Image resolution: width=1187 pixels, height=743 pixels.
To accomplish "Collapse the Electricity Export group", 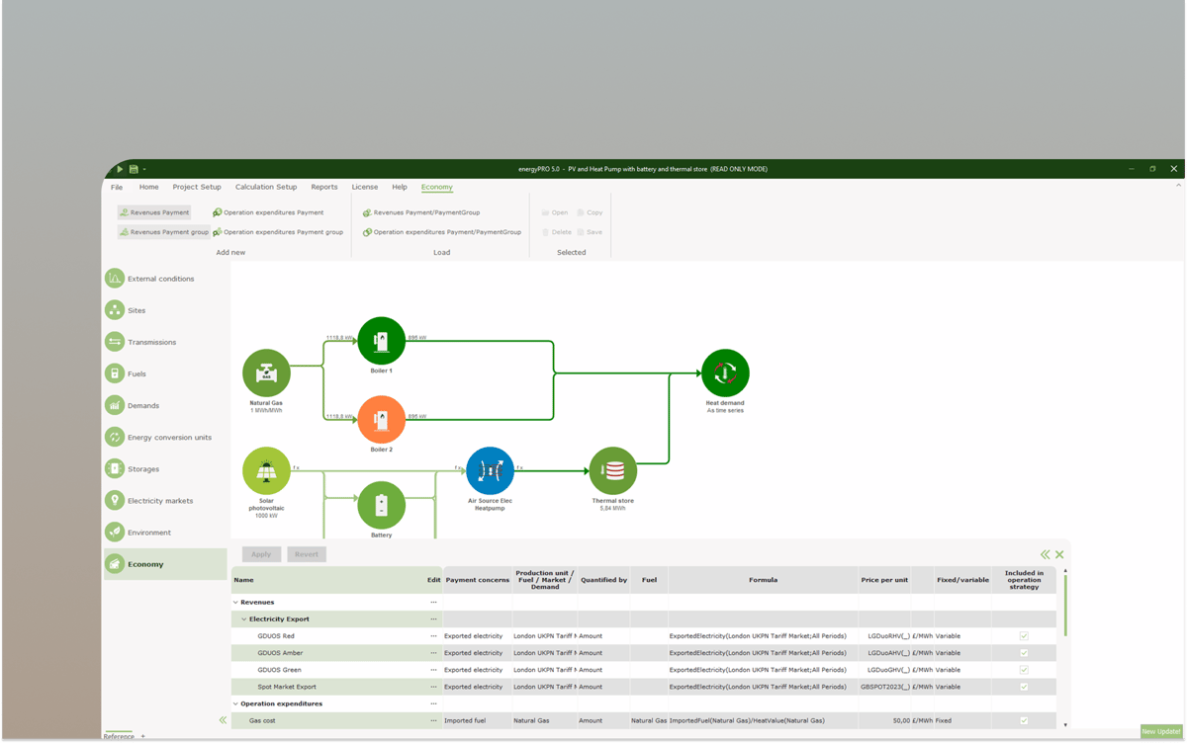I will tap(244, 619).
